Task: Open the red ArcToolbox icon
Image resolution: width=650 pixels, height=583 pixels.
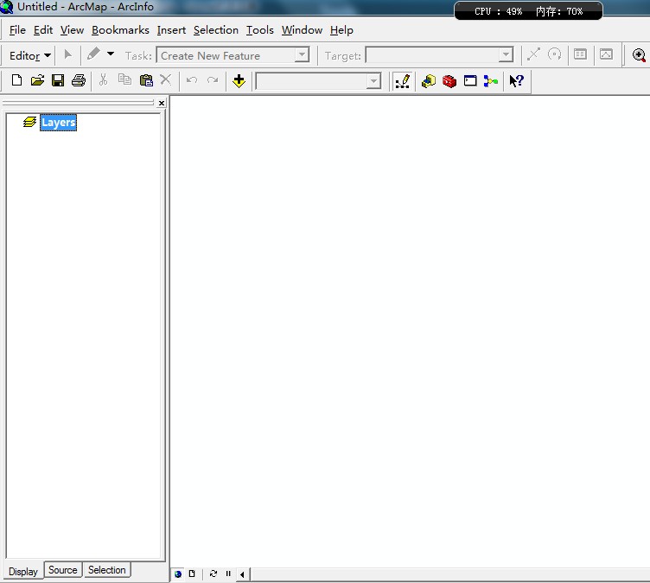Action: pyautogui.click(x=449, y=81)
